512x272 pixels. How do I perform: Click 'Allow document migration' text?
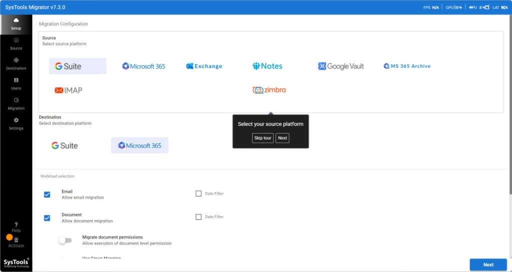point(87,221)
